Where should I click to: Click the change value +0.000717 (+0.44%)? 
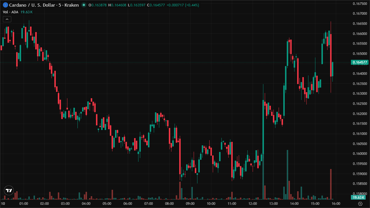click(x=183, y=5)
